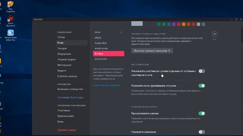Click the add role icon beside РОЛИ
Viewport: 243px width, 136px height.
pyautogui.click(x=121, y=32)
